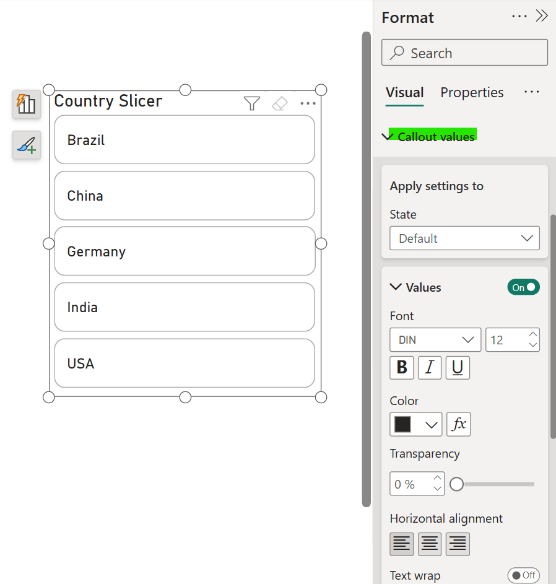Viewport: 556px width, 584px height.
Task: Enable the Text wrap toggle
Action: coord(523,575)
